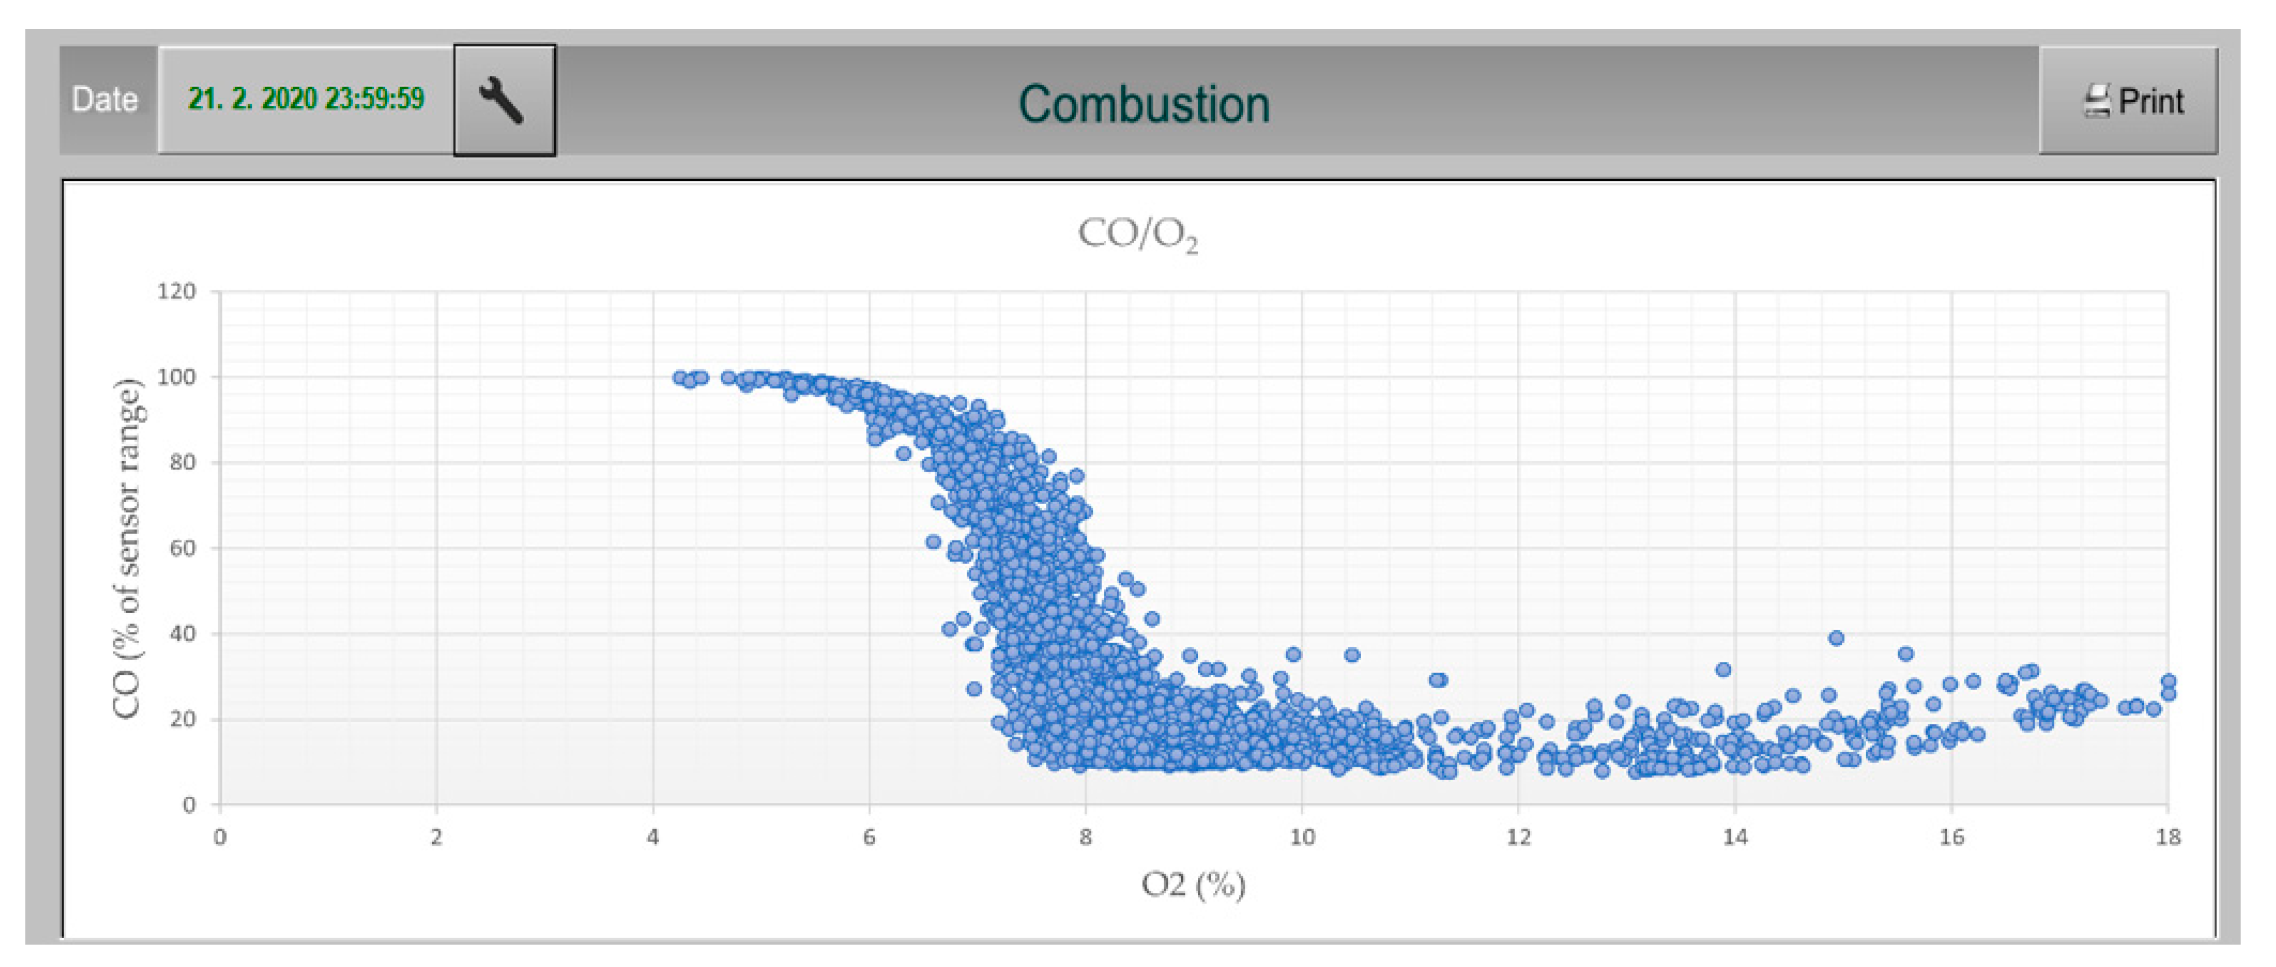Click the 0 tick on the O2 axis
Screen dimensions: 2276x967
(x=220, y=836)
